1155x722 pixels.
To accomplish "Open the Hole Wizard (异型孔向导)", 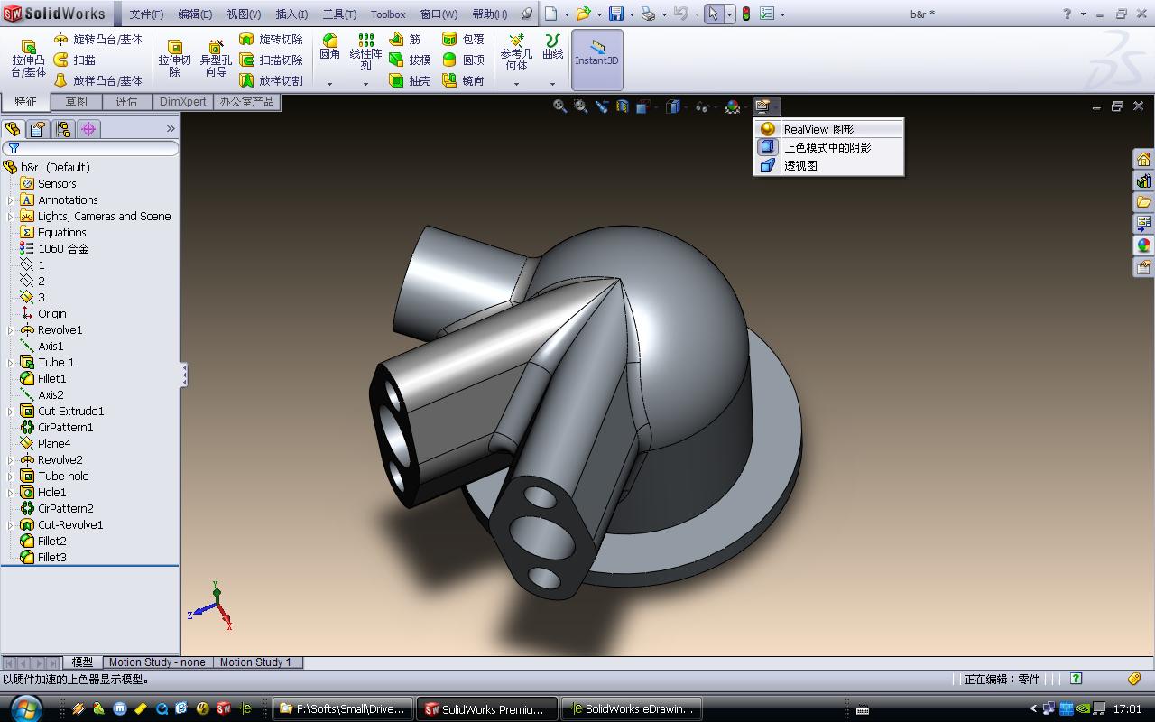I will pyautogui.click(x=216, y=60).
